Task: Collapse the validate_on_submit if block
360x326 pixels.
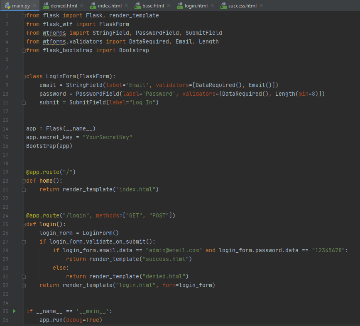Action: pyautogui.click(x=24, y=242)
